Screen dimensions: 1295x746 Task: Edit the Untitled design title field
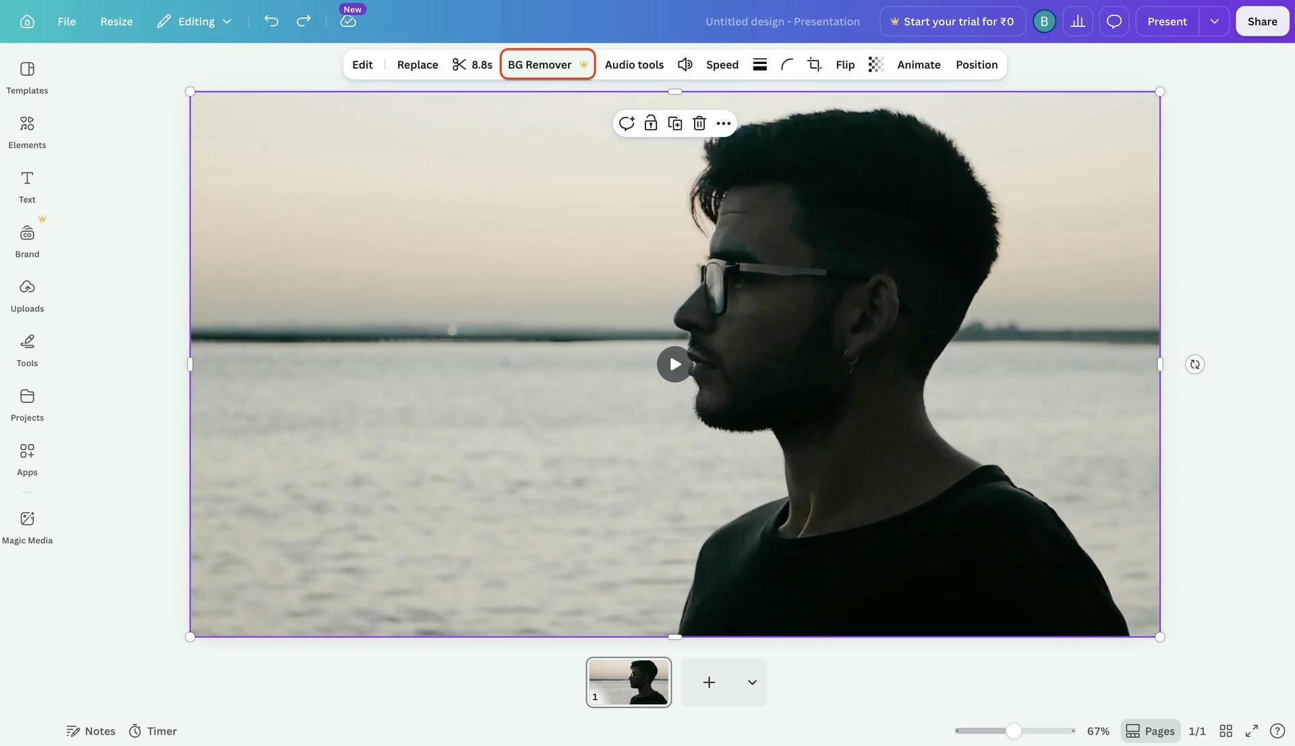(782, 22)
